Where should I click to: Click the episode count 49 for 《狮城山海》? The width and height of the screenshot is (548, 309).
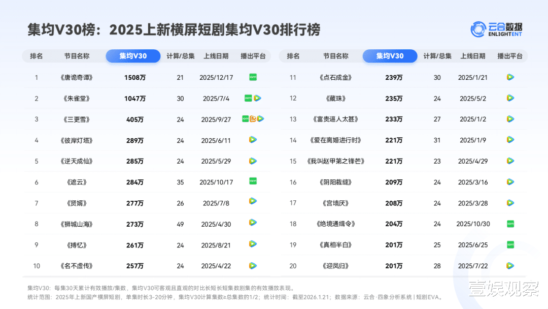coord(180,224)
